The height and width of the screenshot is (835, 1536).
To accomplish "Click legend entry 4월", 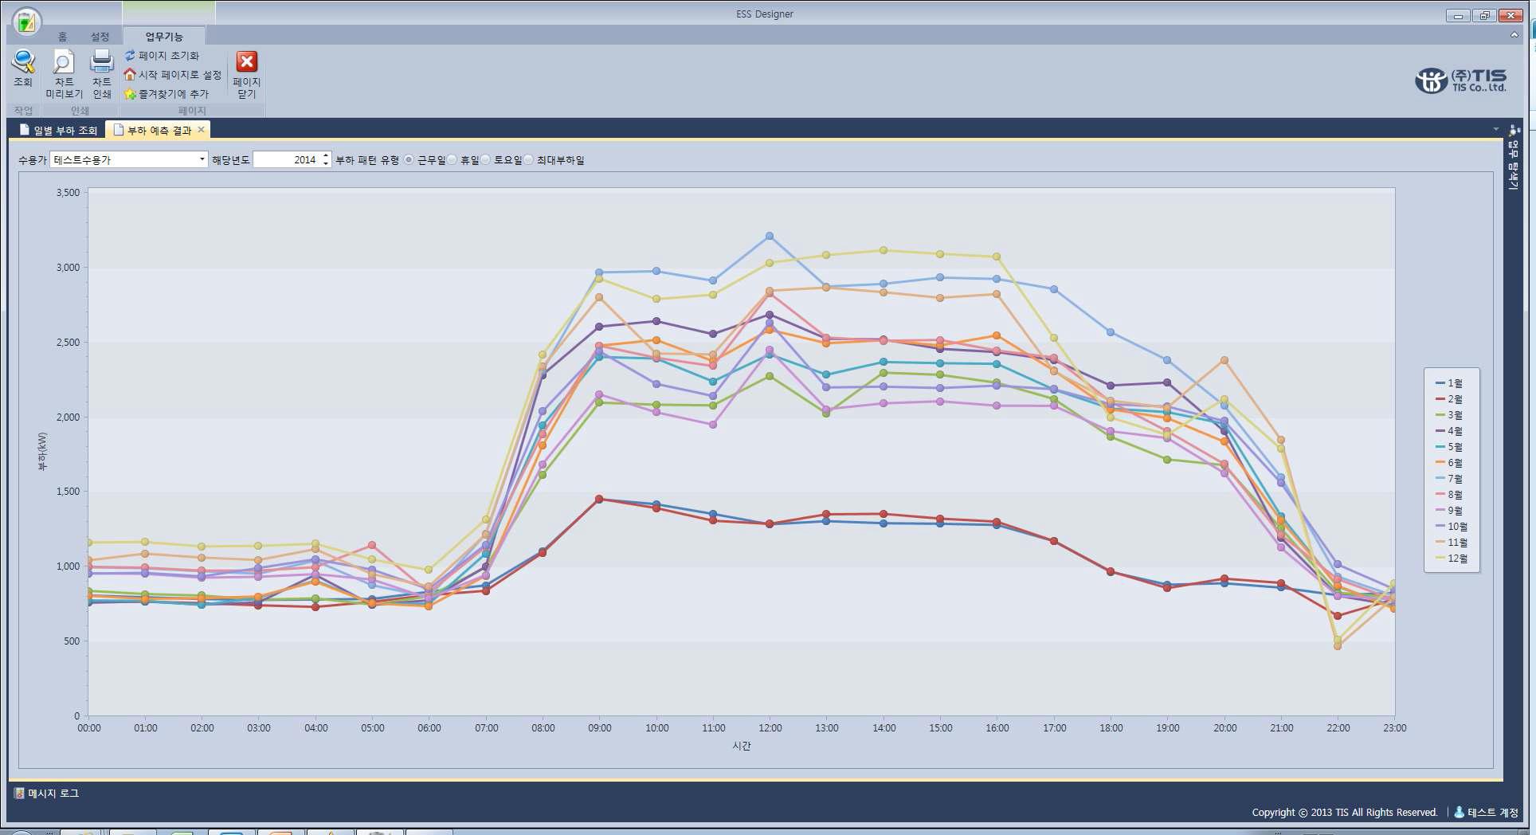I will [1449, 431].
